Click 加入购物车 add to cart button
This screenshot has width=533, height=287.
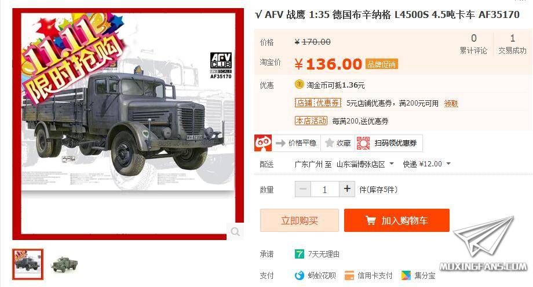pyautogui.click(x=397, y=220)
